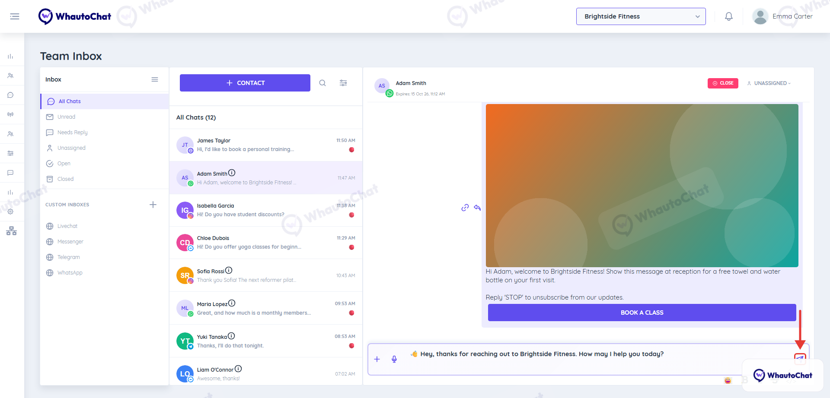Open the settings gear in the left sidebar
The height and width of the screenshot is (398, 830).
[x=10, y=212]
